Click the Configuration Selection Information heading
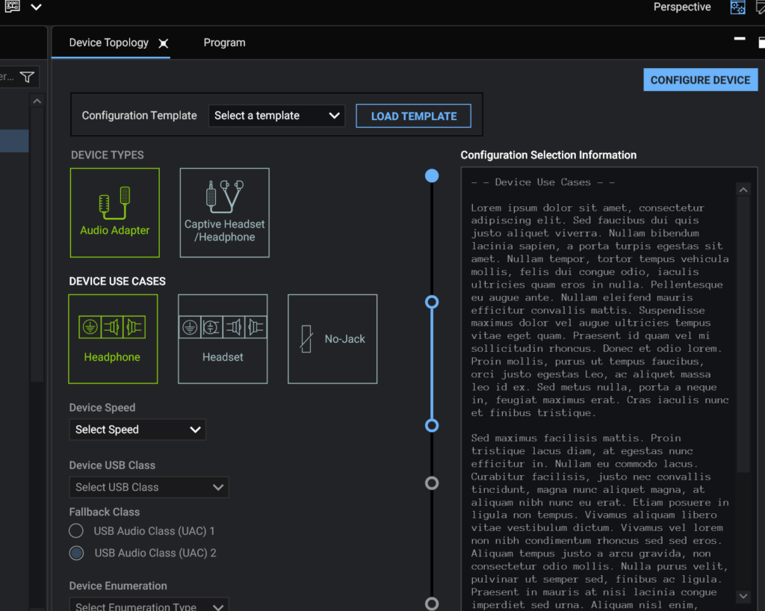The width and height of the screenshot is (765, 611). click(x=548, y=155)
